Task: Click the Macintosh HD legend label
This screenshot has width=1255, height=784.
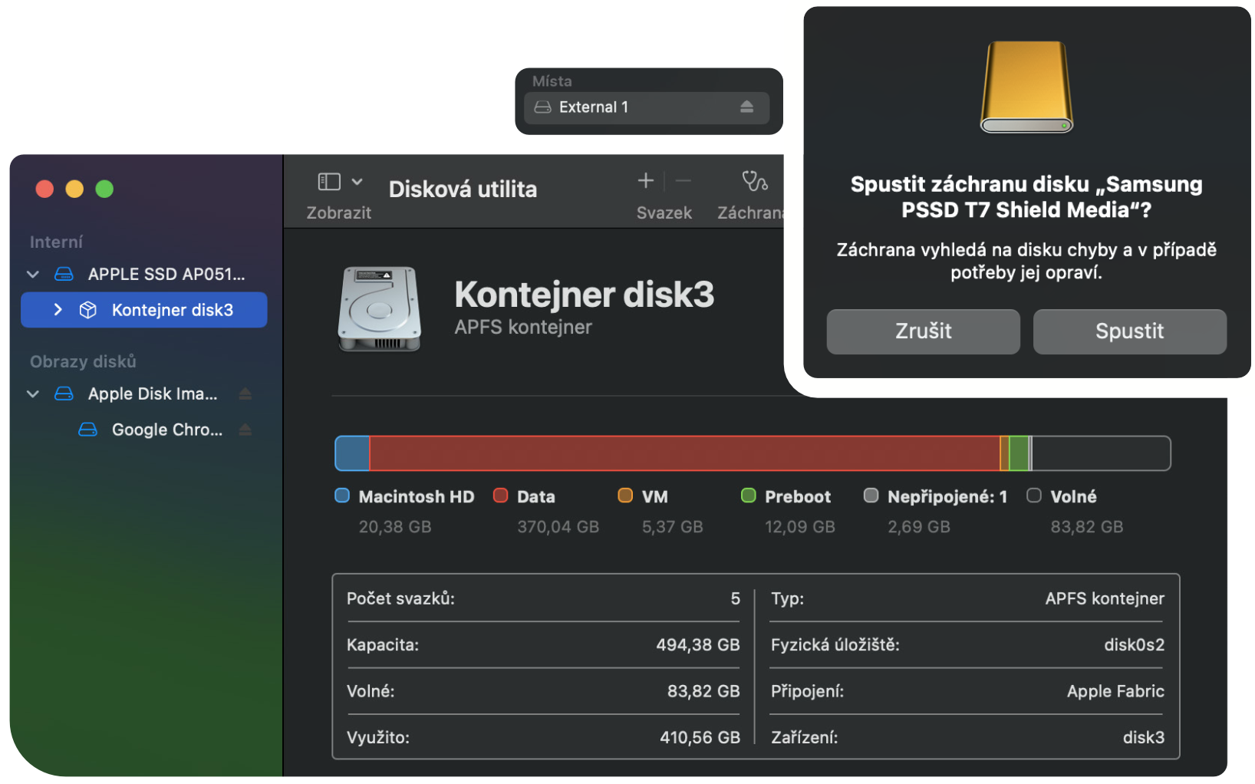Action: tap(417, 496)
